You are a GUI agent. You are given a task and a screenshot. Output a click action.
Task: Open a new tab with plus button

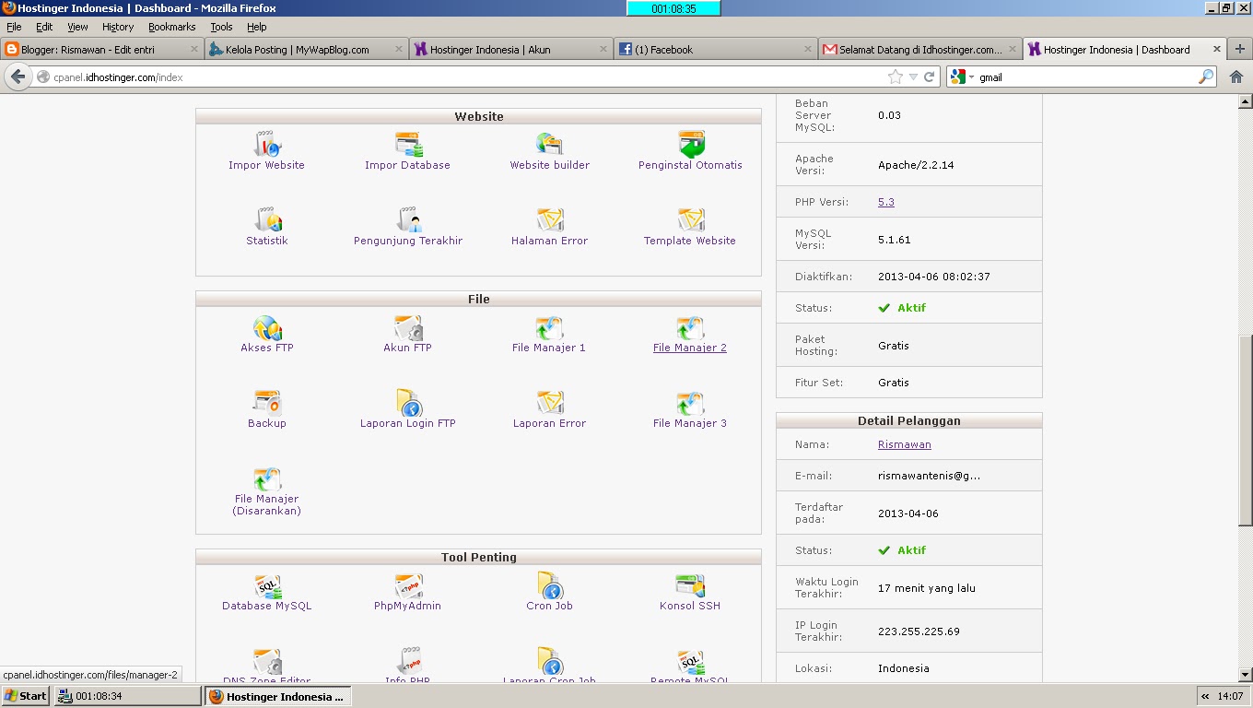(x=1240, y=50)
